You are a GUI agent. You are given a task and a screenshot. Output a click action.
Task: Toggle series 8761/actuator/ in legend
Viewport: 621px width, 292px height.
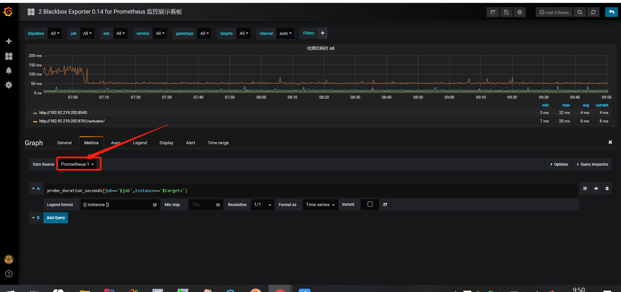pos(72,121)
